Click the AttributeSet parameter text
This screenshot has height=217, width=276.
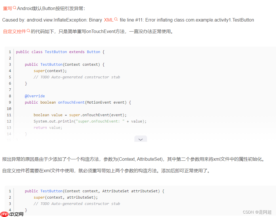[115, 191]
